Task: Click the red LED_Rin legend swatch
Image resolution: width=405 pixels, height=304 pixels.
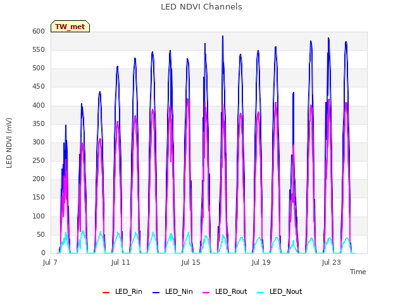Action: click(106, 293)
